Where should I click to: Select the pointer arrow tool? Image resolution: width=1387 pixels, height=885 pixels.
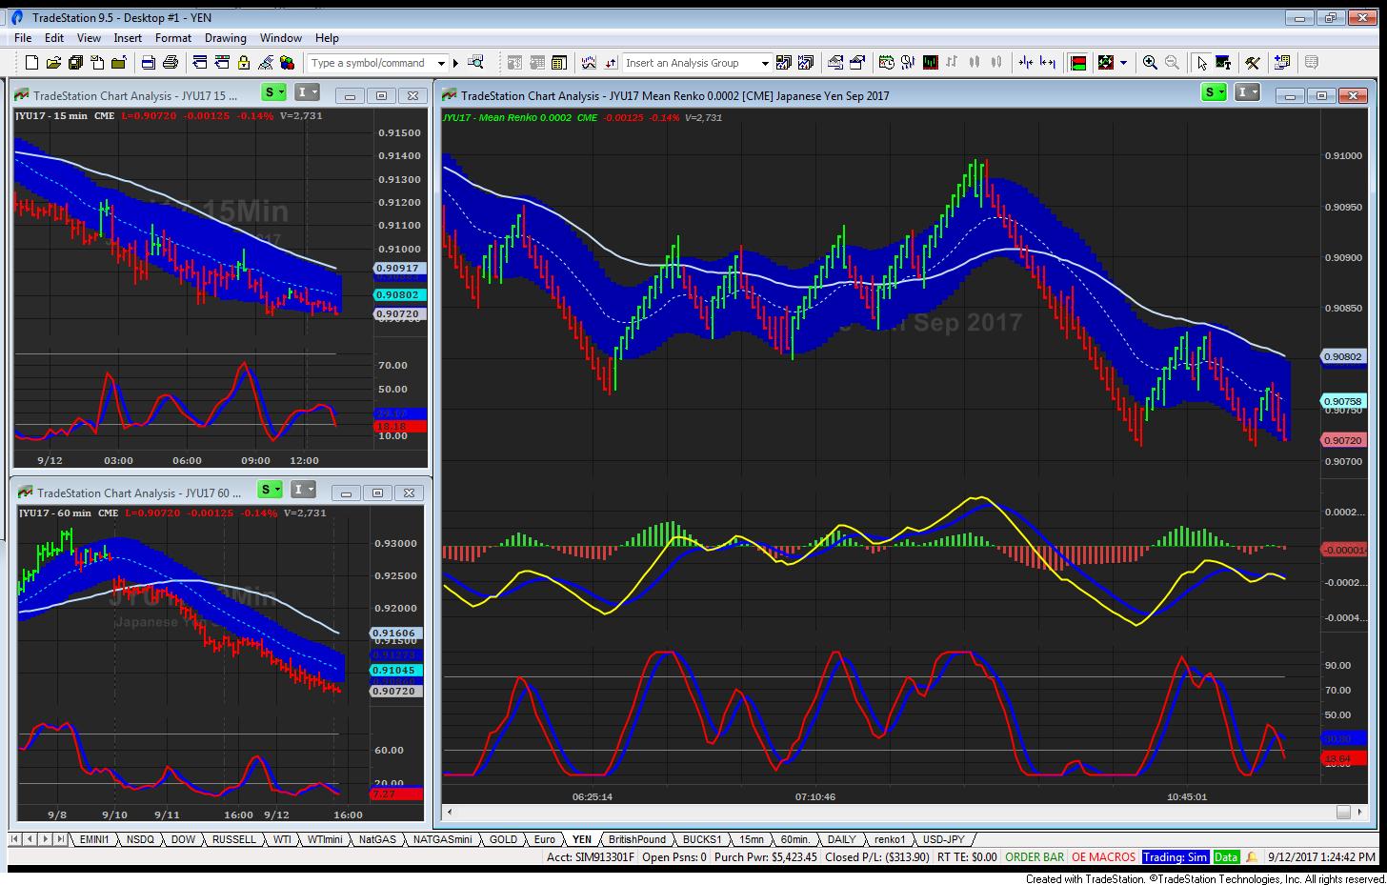pyautogui.click(x=1201, y=63)
